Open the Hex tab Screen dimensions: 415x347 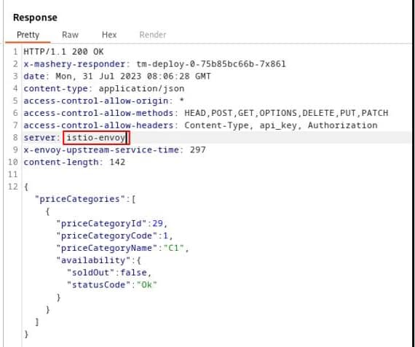109,35
